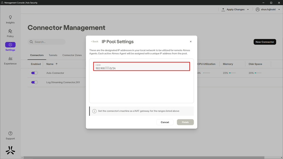Screen dimensions: 283x159
Task: Click the New Connector button
Action: [265, 42]
